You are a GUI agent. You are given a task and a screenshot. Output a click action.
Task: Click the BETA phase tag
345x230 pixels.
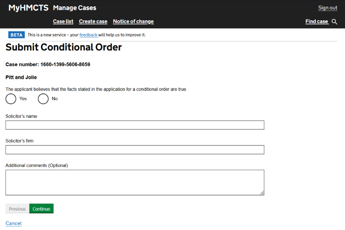click(x=17, y=35)
